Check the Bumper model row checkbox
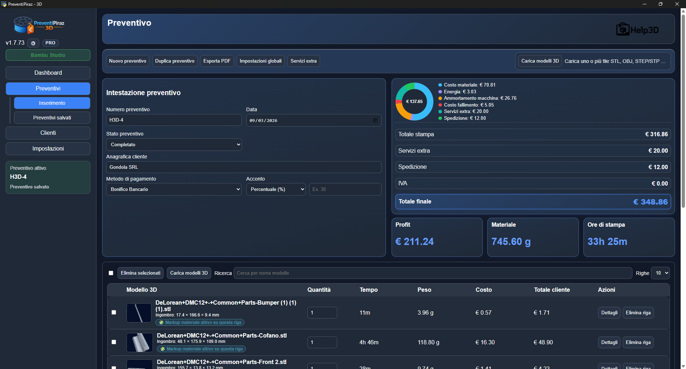Screen dimensions: 686x369 pos(114,313)
